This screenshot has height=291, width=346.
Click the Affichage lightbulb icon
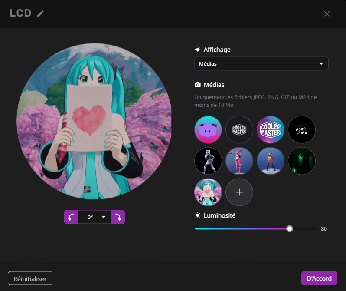coord(197,50)
